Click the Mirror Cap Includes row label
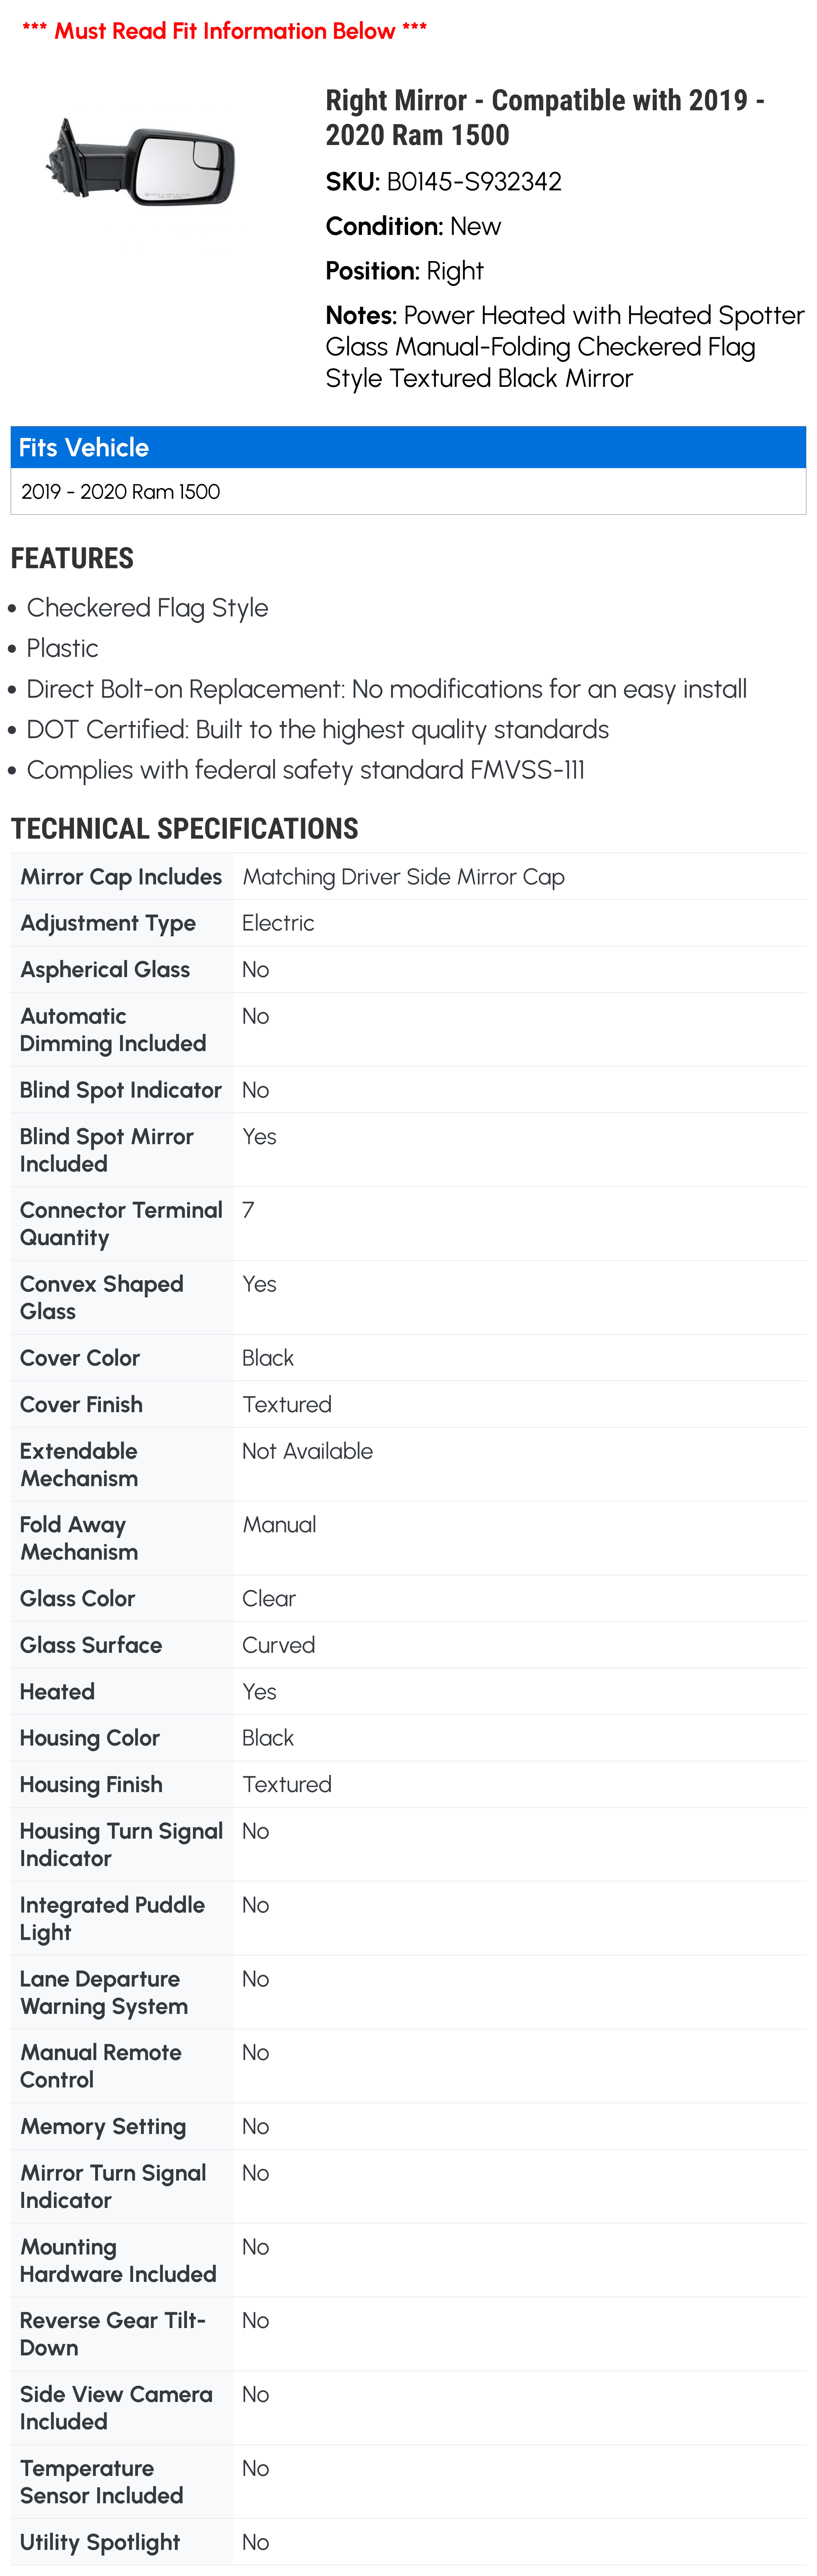817x2576 pixels. 121,877
